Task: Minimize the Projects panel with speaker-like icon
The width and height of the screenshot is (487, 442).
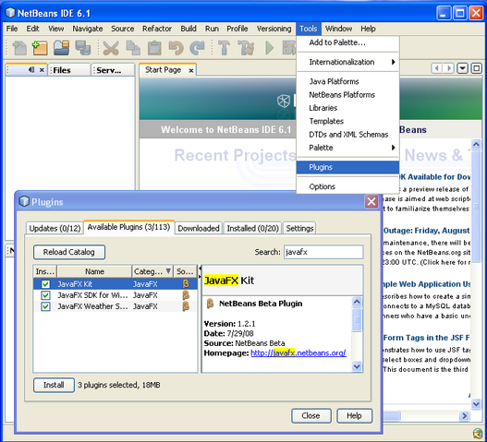Action: (31, 70)
